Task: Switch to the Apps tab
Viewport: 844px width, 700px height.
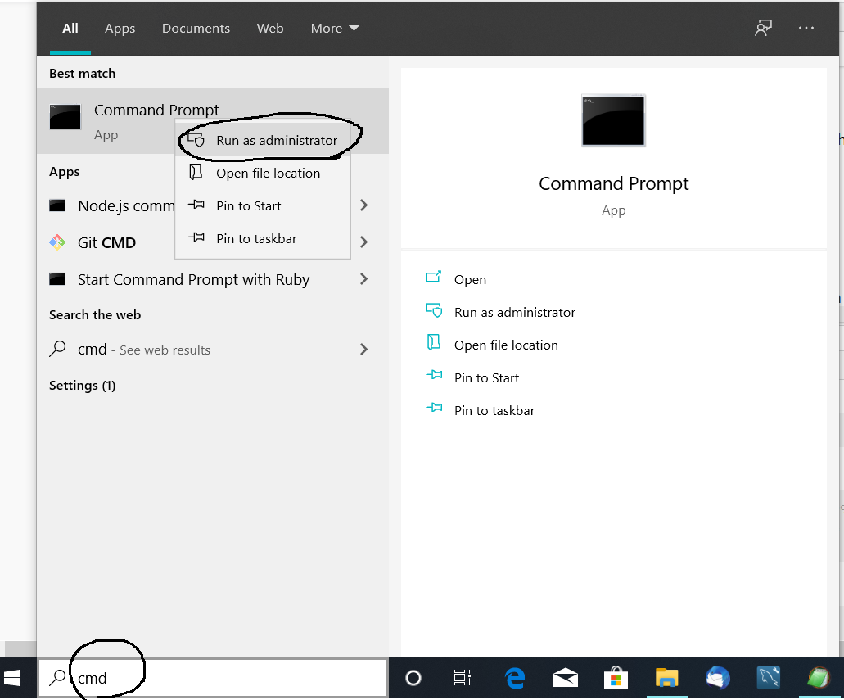Action: click(x=120, y=28)
